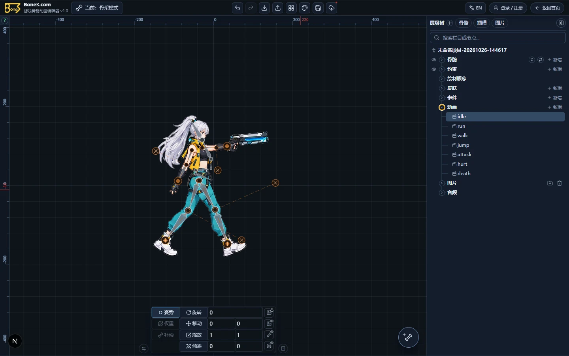Select the run animation item
This screenshot has height=356, width=569.
[505, 126]
